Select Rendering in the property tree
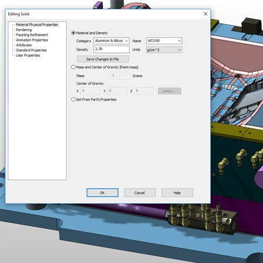Screen dimensions: 263x263 pyautogui.click(x=24, y=30)
